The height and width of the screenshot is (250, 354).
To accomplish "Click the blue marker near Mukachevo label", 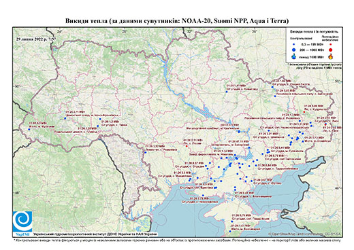I will [29, 129].
